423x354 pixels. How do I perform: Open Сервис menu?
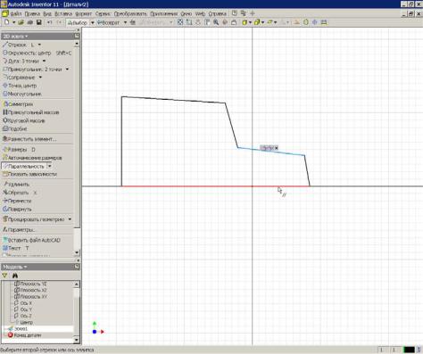(103, 13)
